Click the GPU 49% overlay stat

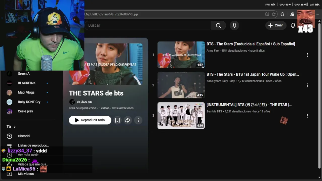tap(285, 5)
